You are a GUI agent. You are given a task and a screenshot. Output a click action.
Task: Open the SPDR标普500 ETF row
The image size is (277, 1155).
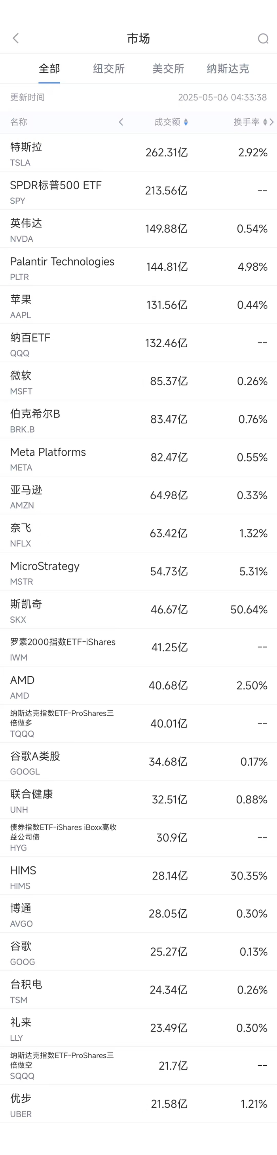pyautogui.click(x=138, y=191)
